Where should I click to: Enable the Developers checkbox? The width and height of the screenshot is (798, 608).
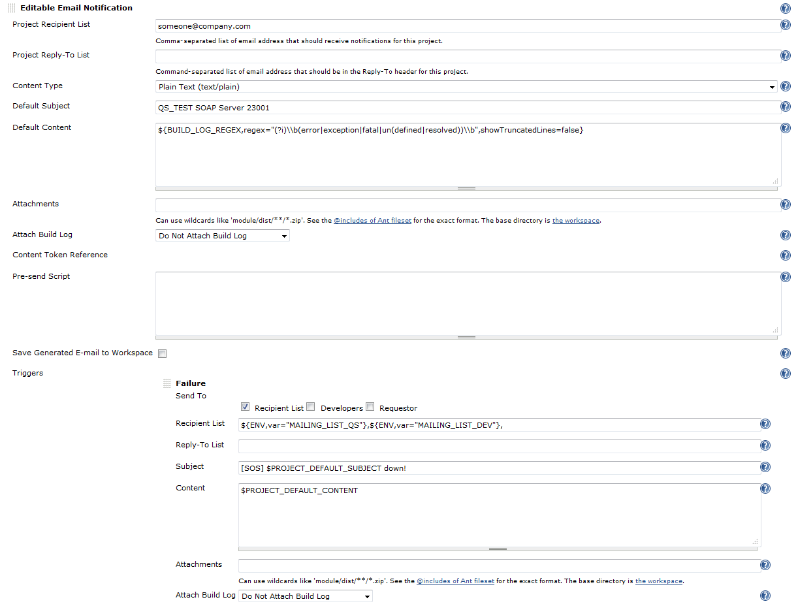pyautogui.click(x=311, y=407)
